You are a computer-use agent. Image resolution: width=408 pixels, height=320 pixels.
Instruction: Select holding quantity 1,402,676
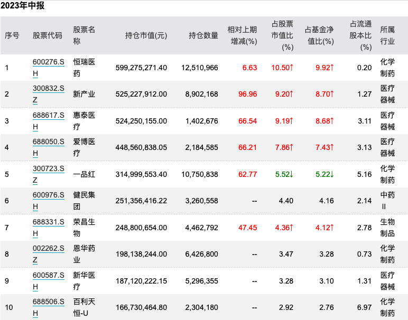(202, 121)
